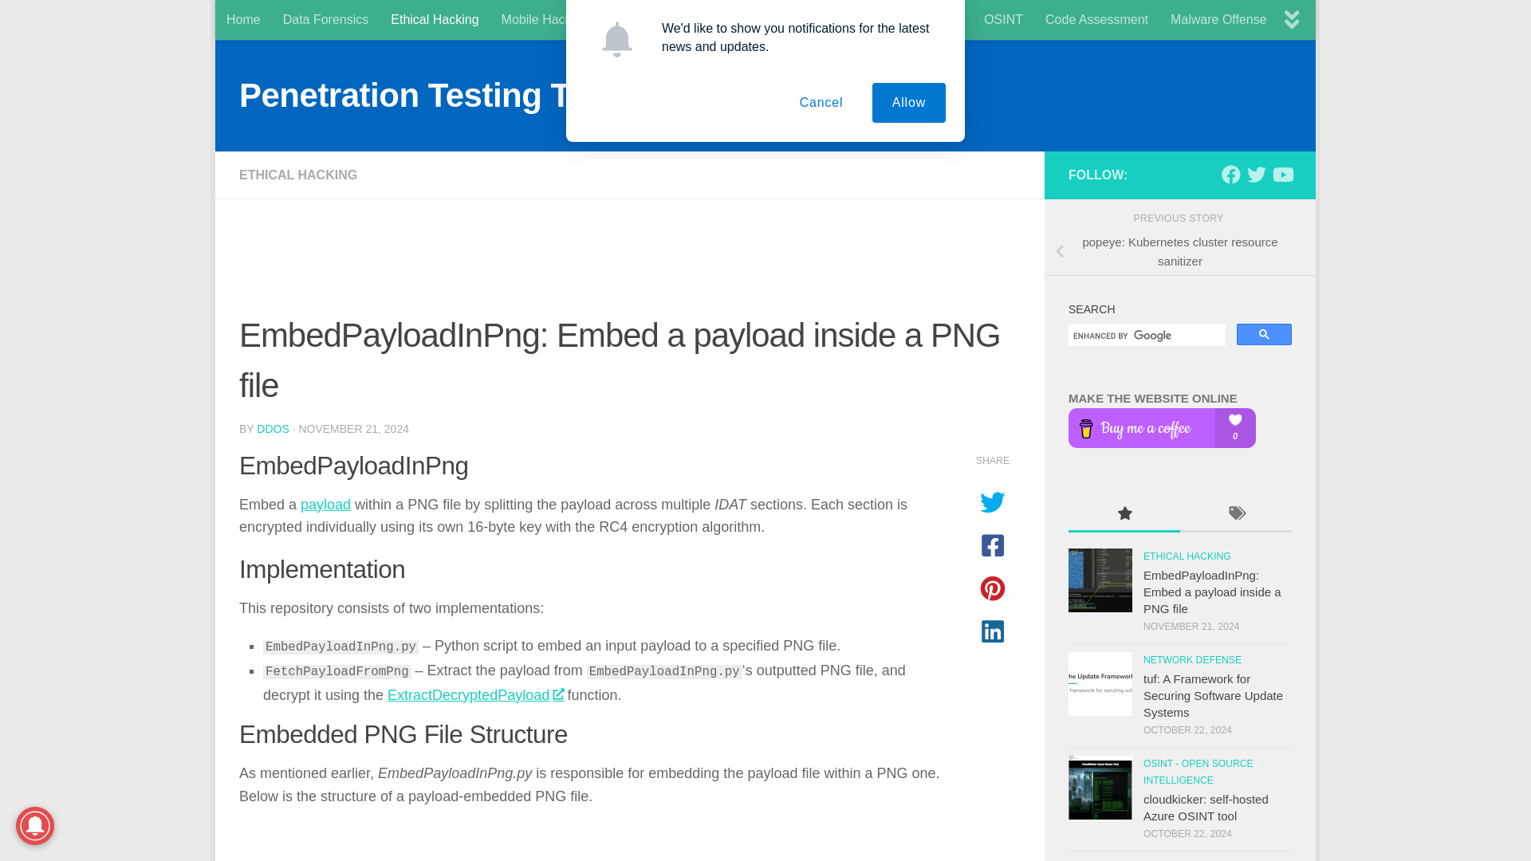Toggle the Featured posts tab

pos(1124,512)
